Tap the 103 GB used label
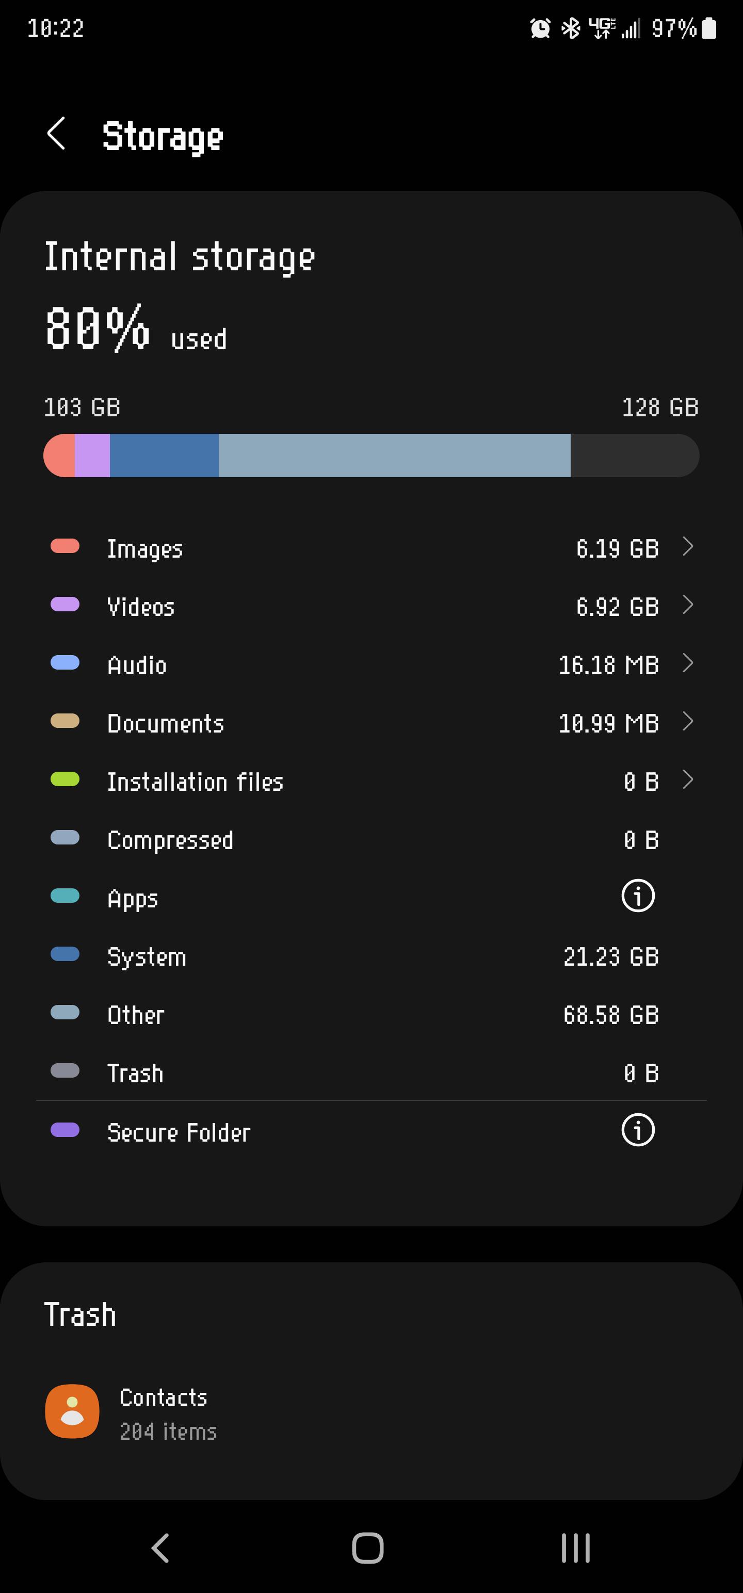The height and width of the screenshot is (1593, 743). pyautogui.click(x=82, y=408)
